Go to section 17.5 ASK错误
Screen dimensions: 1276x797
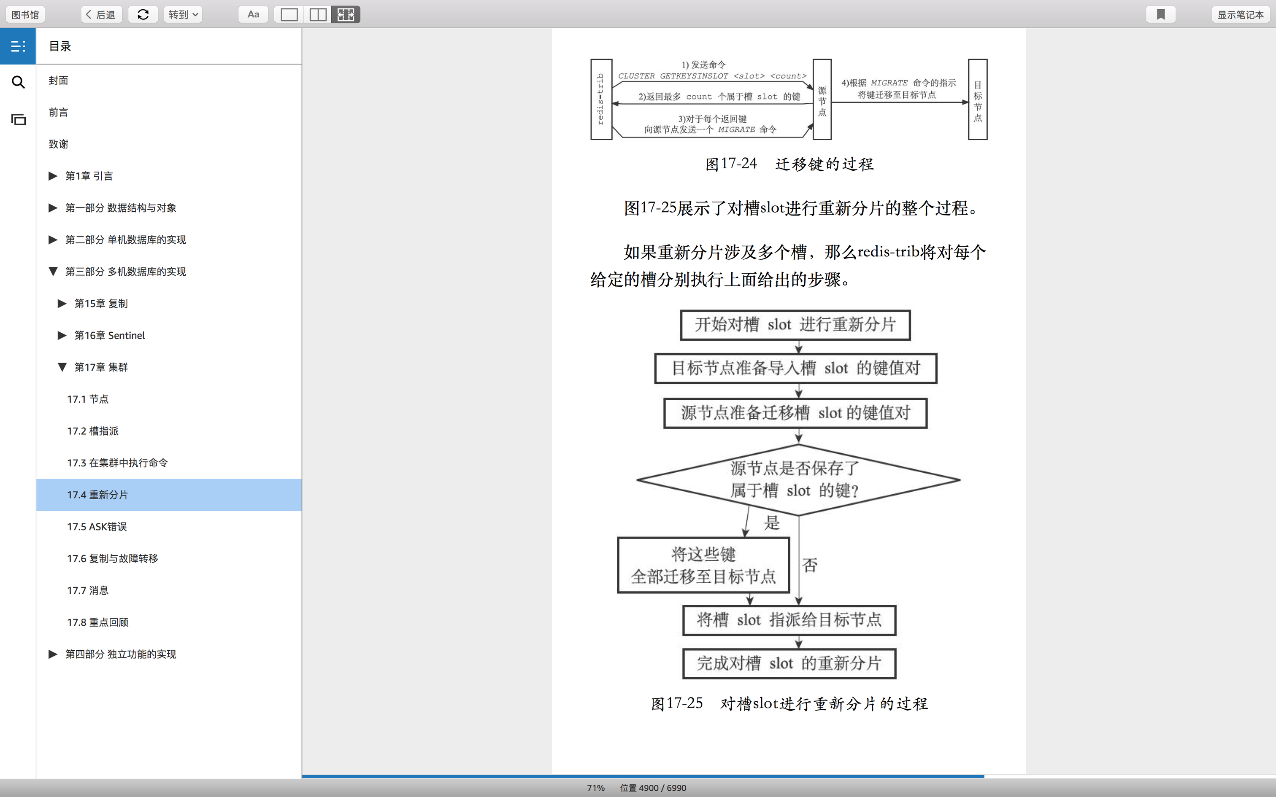(x=97, y=527)
